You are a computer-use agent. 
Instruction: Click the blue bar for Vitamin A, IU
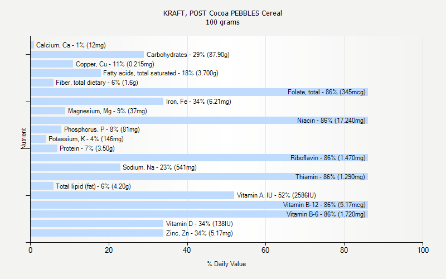click(x=132, y=195)
